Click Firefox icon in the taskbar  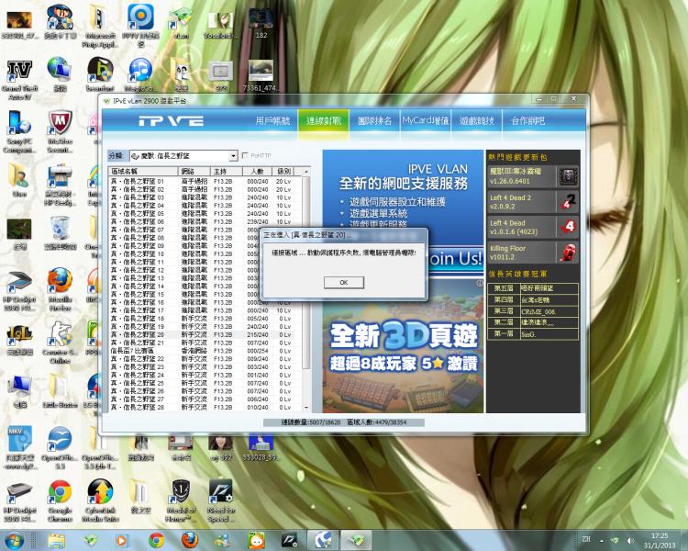tap(189, 539)
